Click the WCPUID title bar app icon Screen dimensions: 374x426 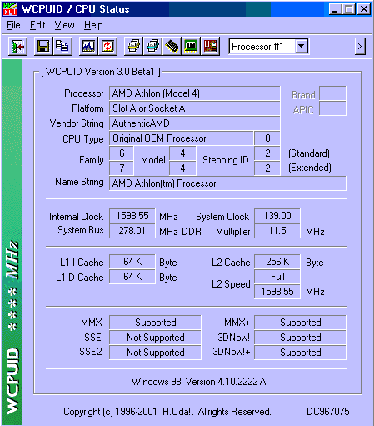[10, 9]
